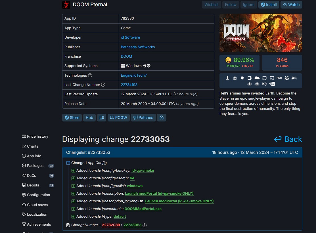Click the Steam logo on the Store button
316x233 pixels.
(x=67, y=117)
